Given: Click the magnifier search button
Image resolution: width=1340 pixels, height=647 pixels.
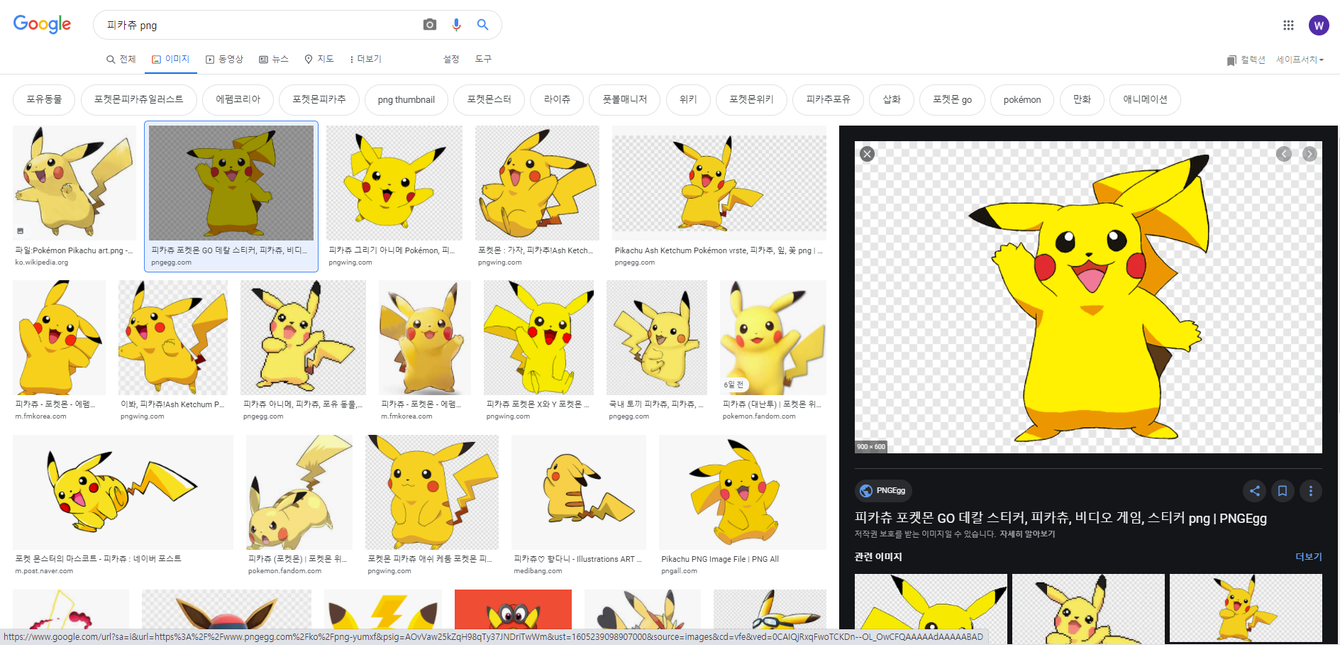Looking at the screenshot, I should tap(483, 25).
